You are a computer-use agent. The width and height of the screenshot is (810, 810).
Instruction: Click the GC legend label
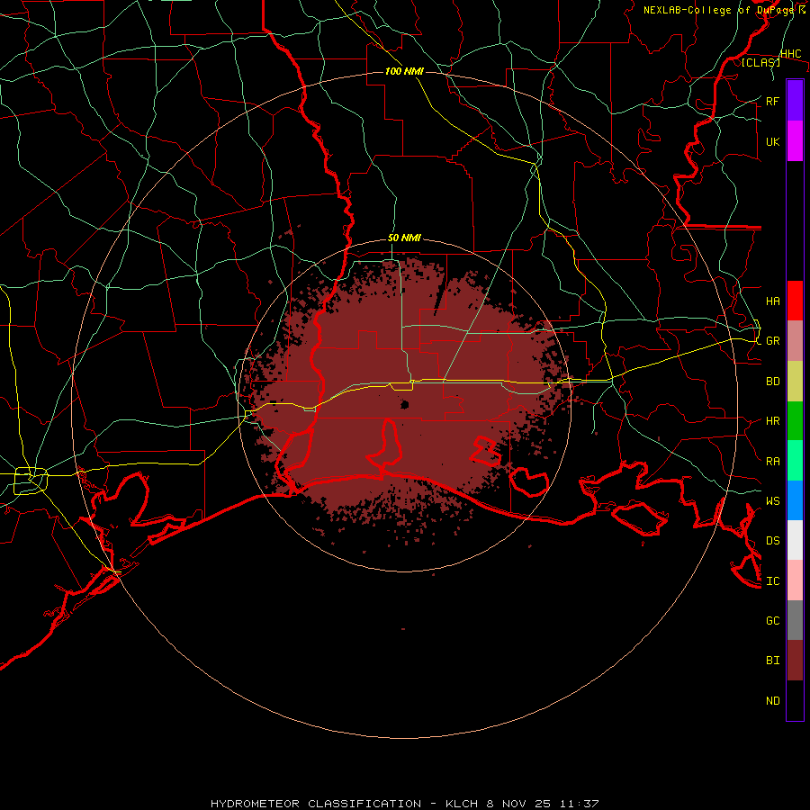pyautogui.click(x=772, y=620)
